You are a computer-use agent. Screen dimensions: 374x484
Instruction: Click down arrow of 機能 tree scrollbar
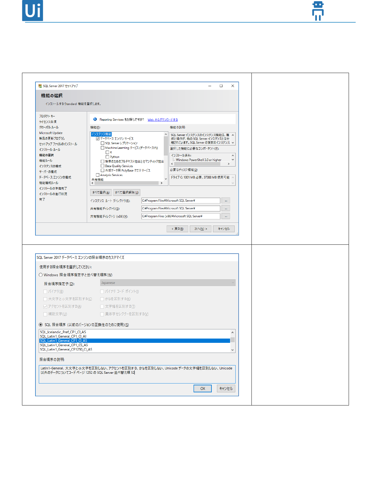[x=166, y=179]
